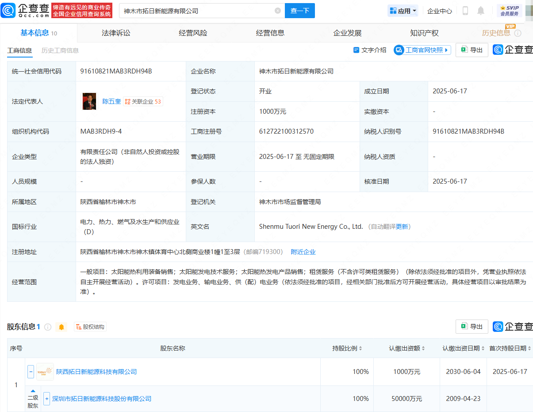
Task: Open 工商官网快照 dropdown
Action: 422,50
